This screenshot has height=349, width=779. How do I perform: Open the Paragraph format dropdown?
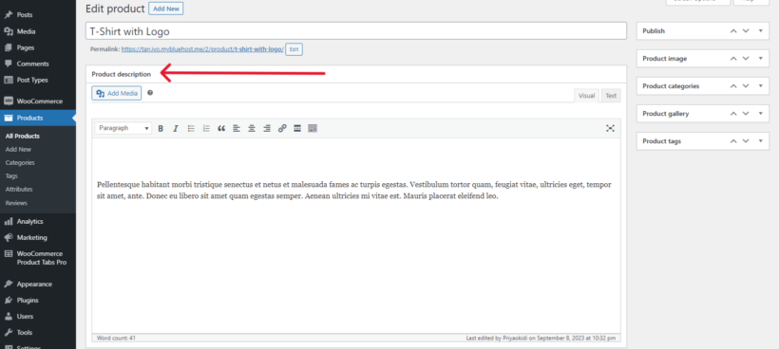[123, 128]
